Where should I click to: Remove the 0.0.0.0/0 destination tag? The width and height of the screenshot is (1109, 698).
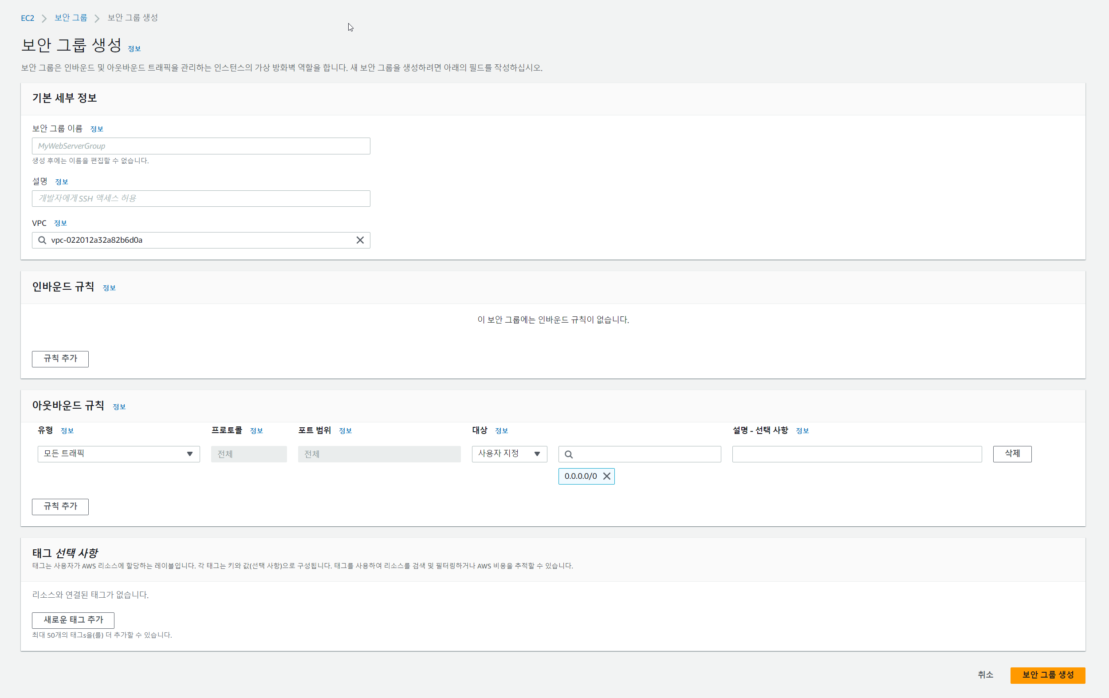[607, 477]
